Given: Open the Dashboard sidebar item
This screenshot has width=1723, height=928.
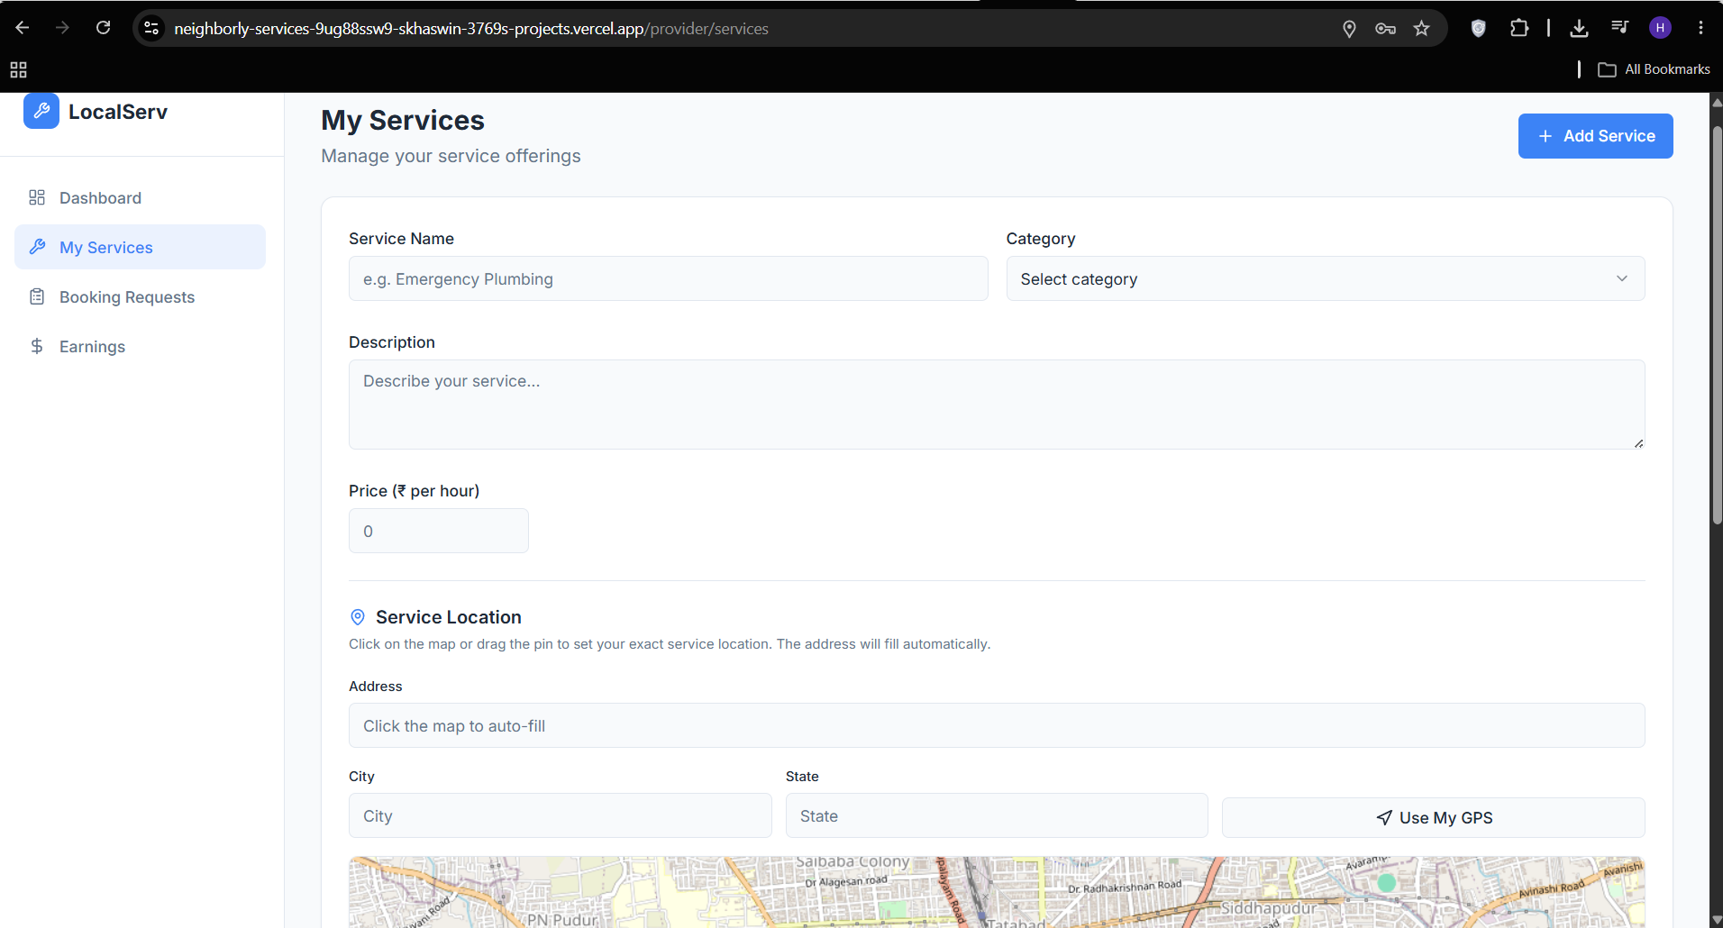Looking at the screenshot, I should pos(140,197).
